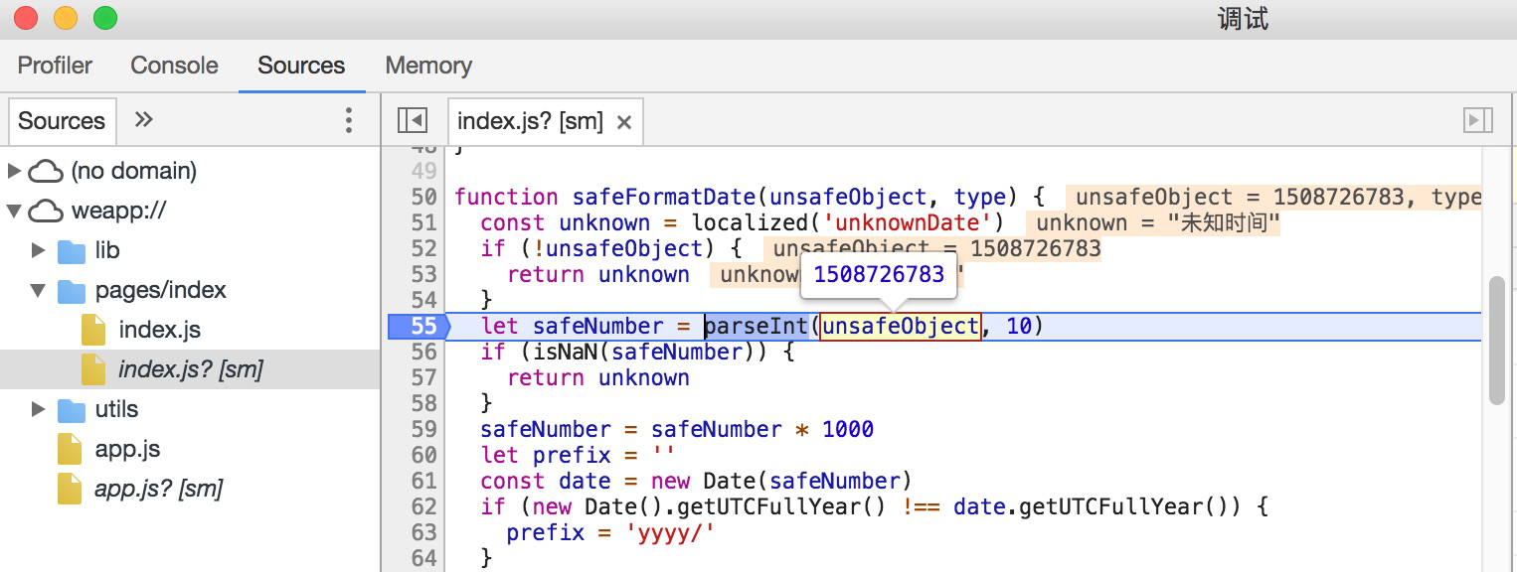Click the red close window button

pos(26,18)
